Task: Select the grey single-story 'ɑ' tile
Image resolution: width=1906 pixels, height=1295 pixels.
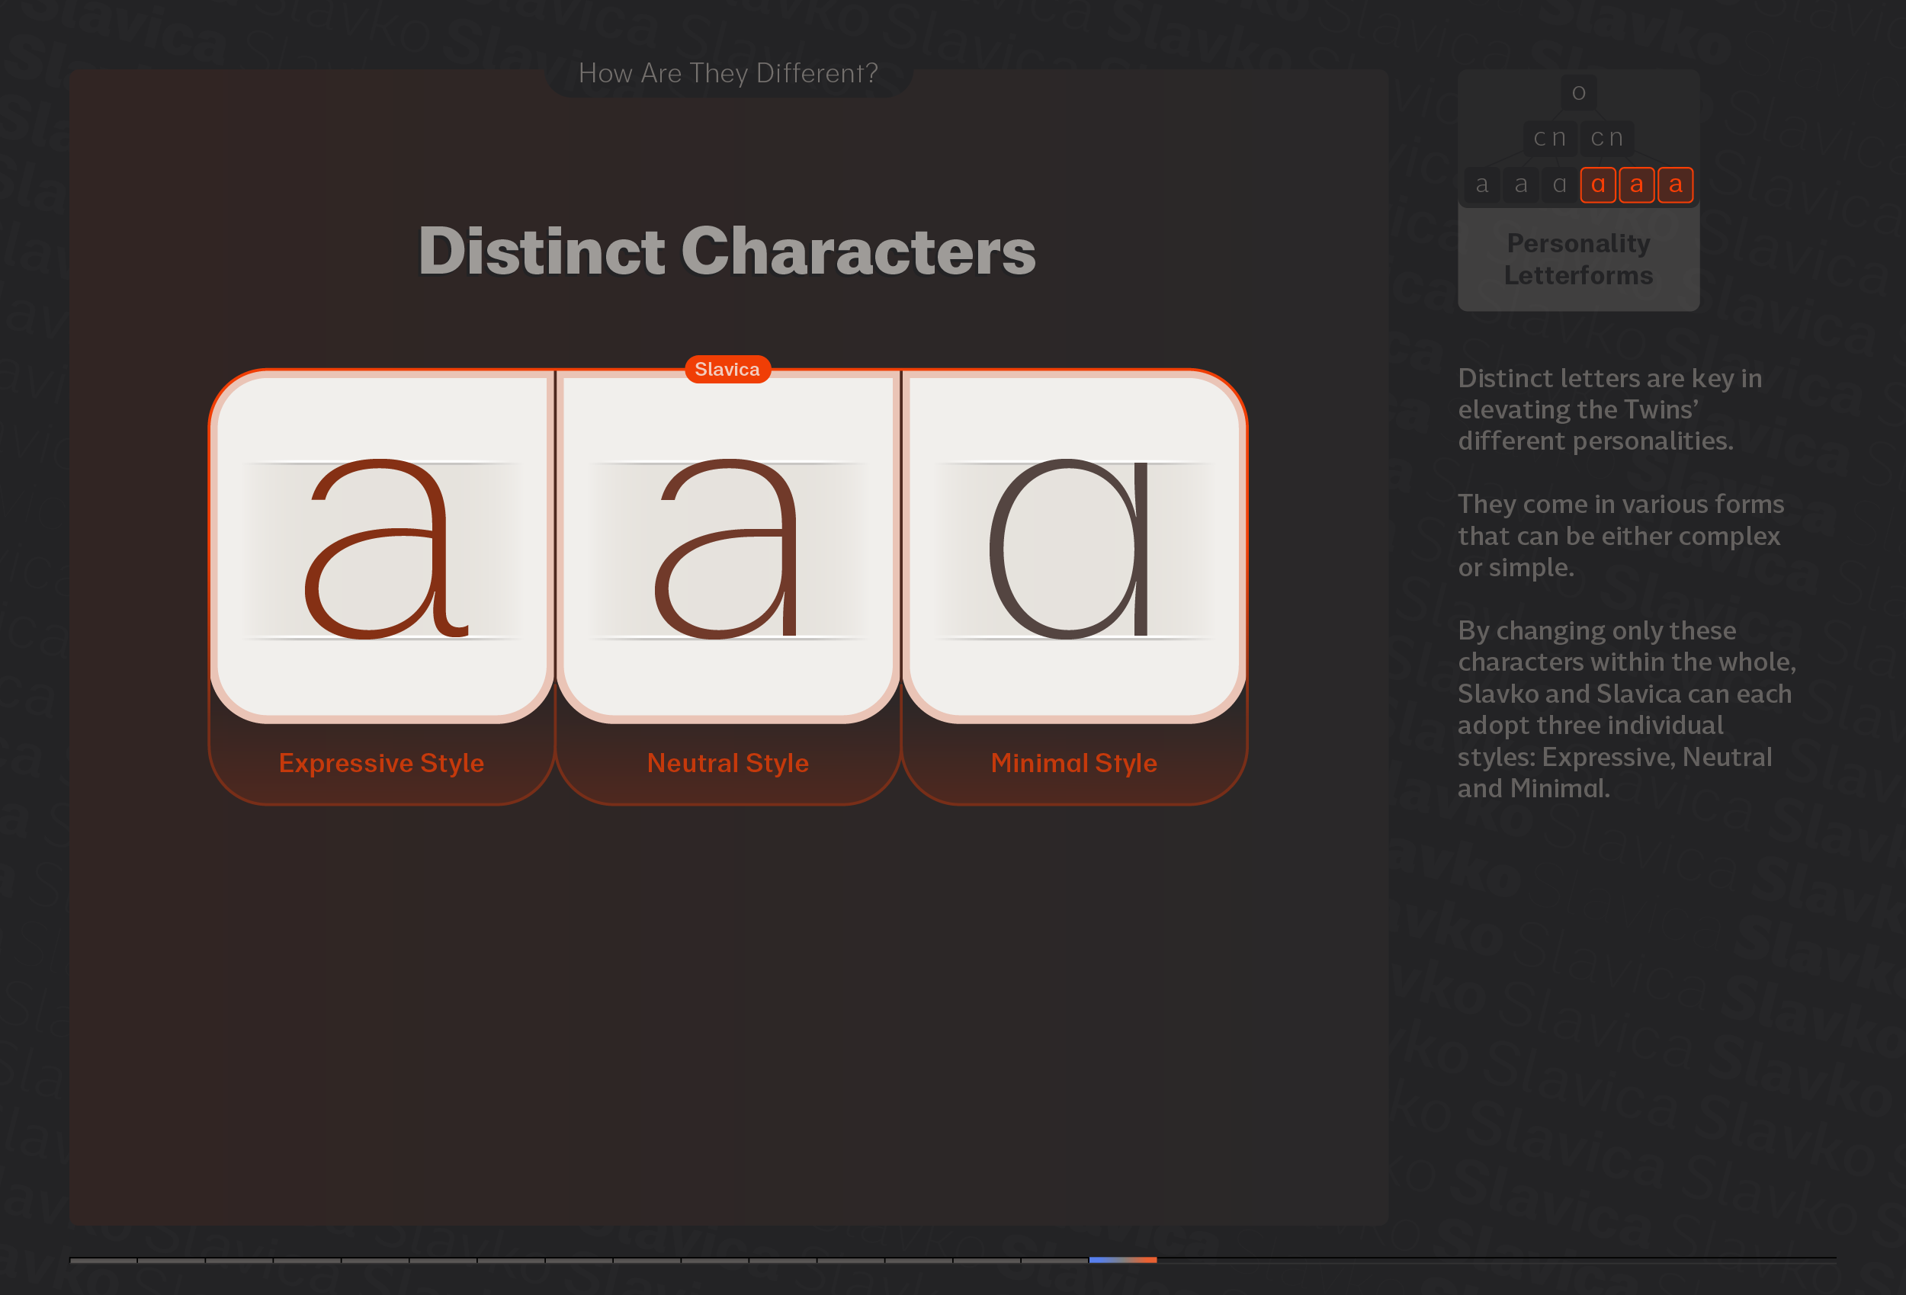Action: [1559, 184]
